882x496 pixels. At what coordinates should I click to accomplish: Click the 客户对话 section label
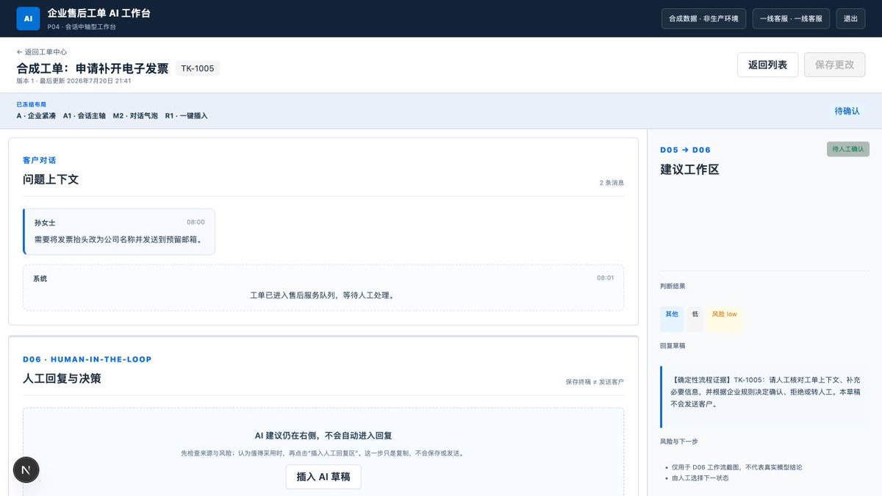(40, 160)
